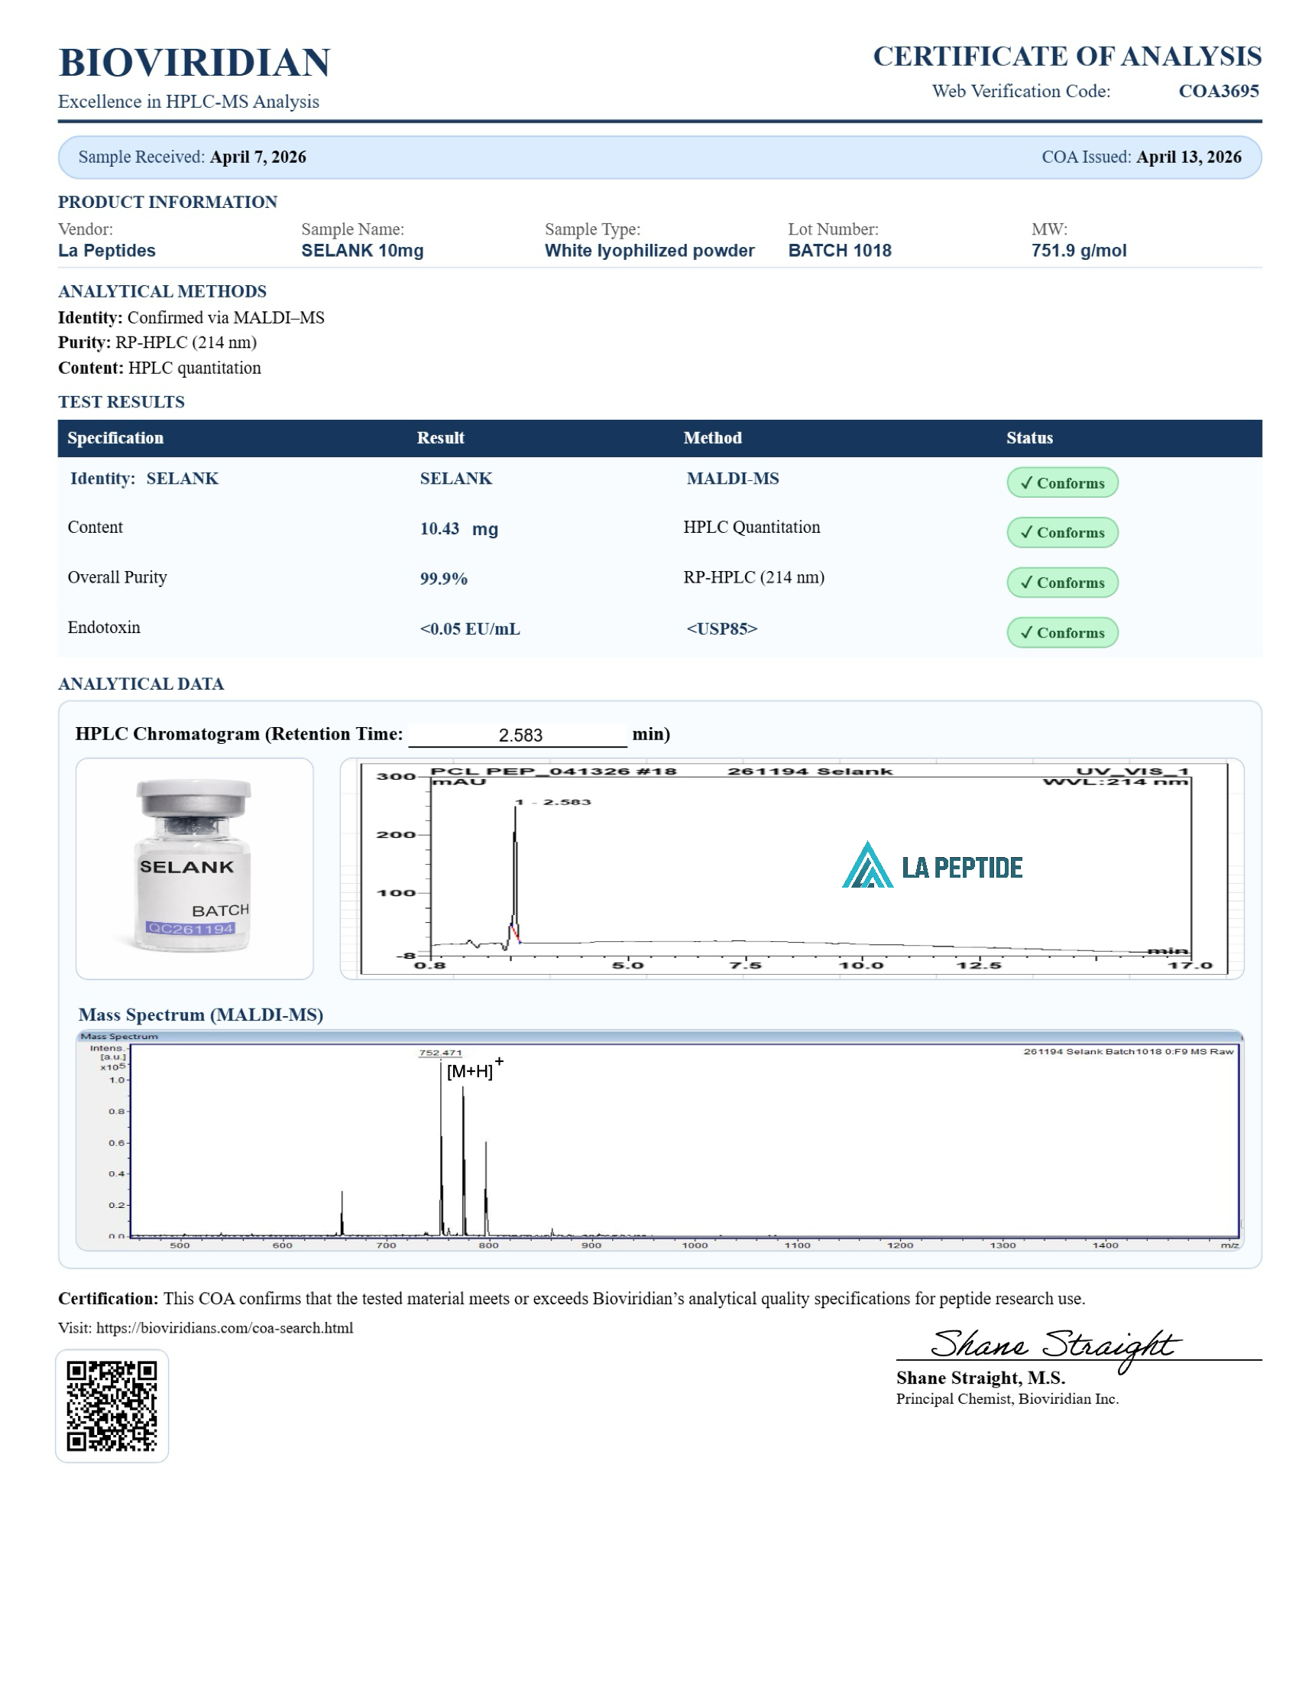This screenshot has width=1299, height=1682.
Task: Click the 10.43 mg content result
Action: [458, 529]
